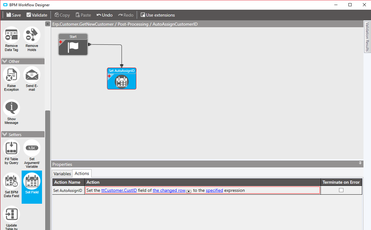Select the Set Field activity

[x=32, y=187]
